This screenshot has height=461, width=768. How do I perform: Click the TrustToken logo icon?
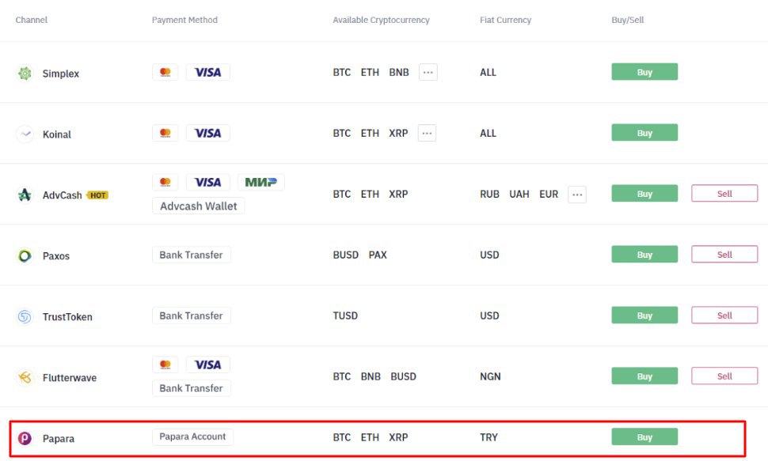pos(25,316)
